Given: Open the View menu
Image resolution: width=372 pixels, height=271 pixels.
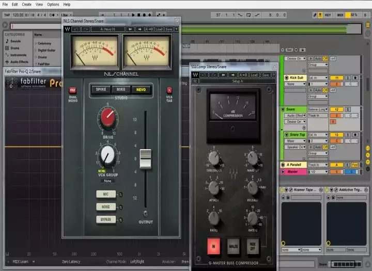Looking at the screenshot, I should (x=39, y=4).
